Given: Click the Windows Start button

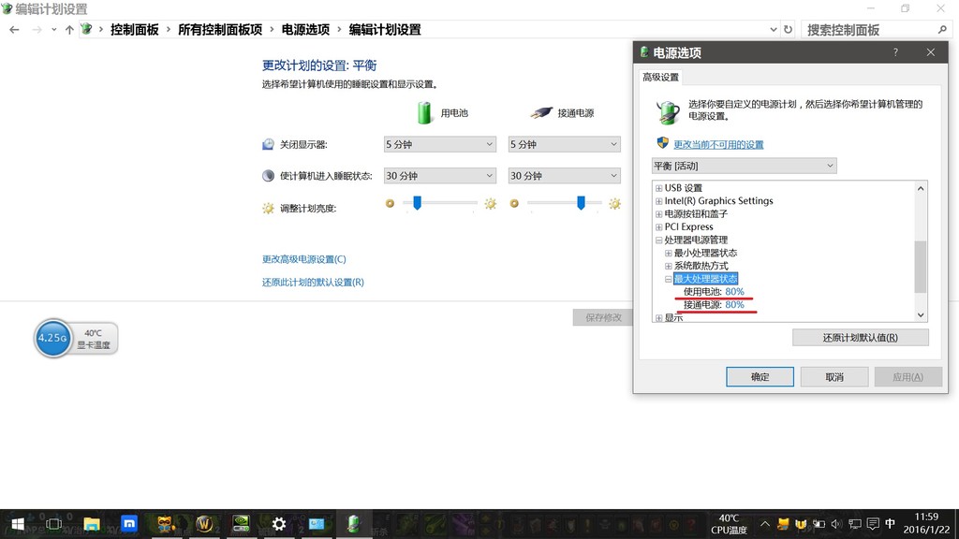Looking at the screenshot, I should [x=19, y=524].
